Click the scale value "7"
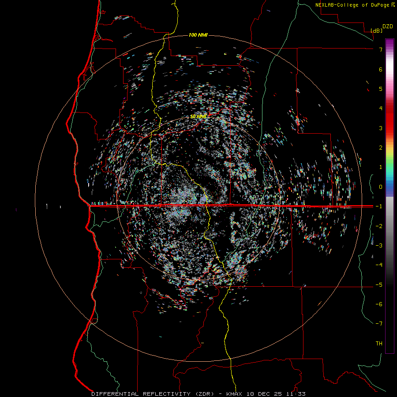This screenshot has width=397, height=397. (381, 49)
